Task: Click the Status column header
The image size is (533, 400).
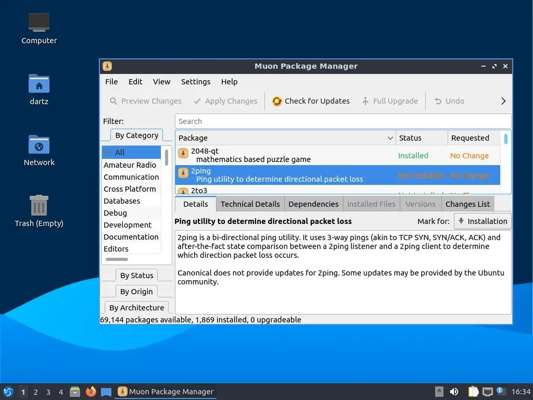Action: 422,137
